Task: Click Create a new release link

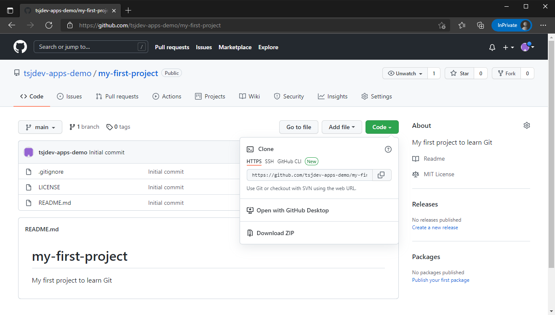Action: 435,228
